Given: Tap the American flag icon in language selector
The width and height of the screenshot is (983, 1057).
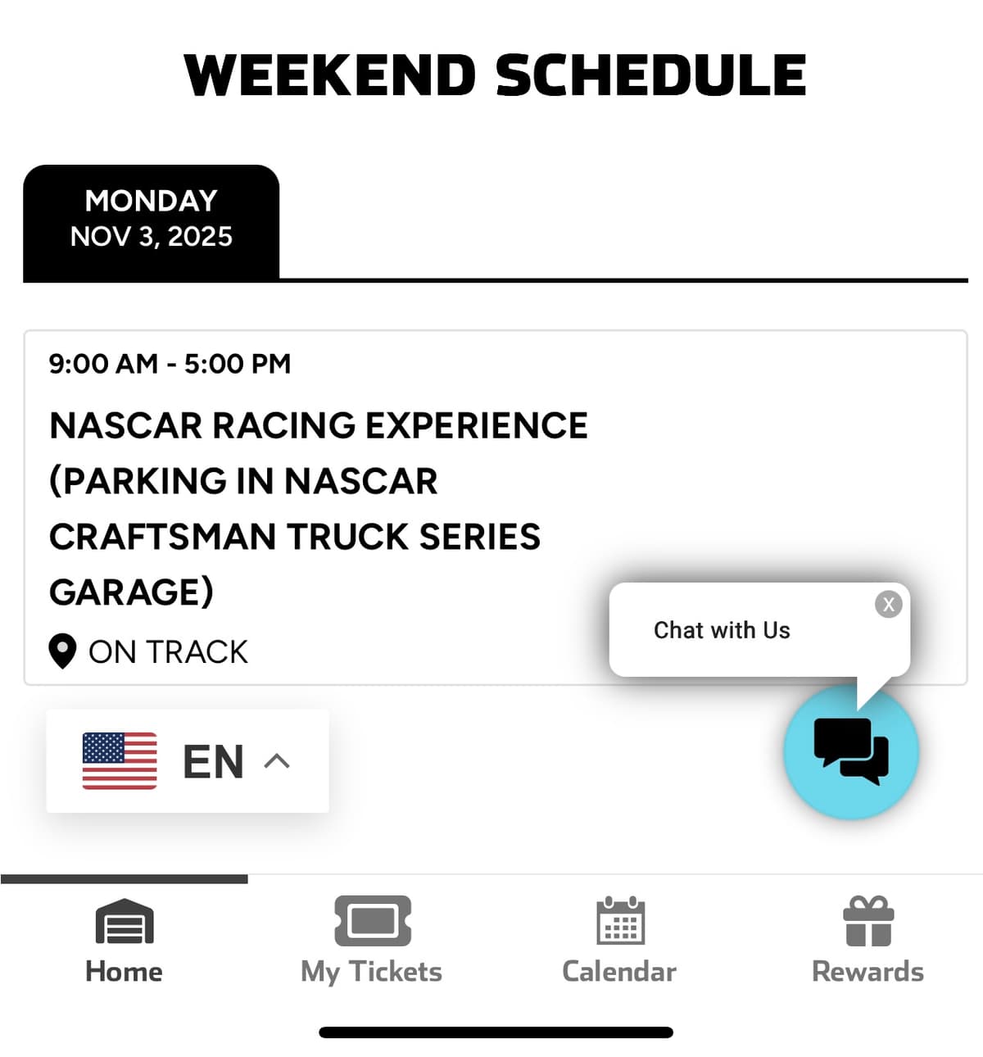Looking at the screenshot, I should coord(120,760).
